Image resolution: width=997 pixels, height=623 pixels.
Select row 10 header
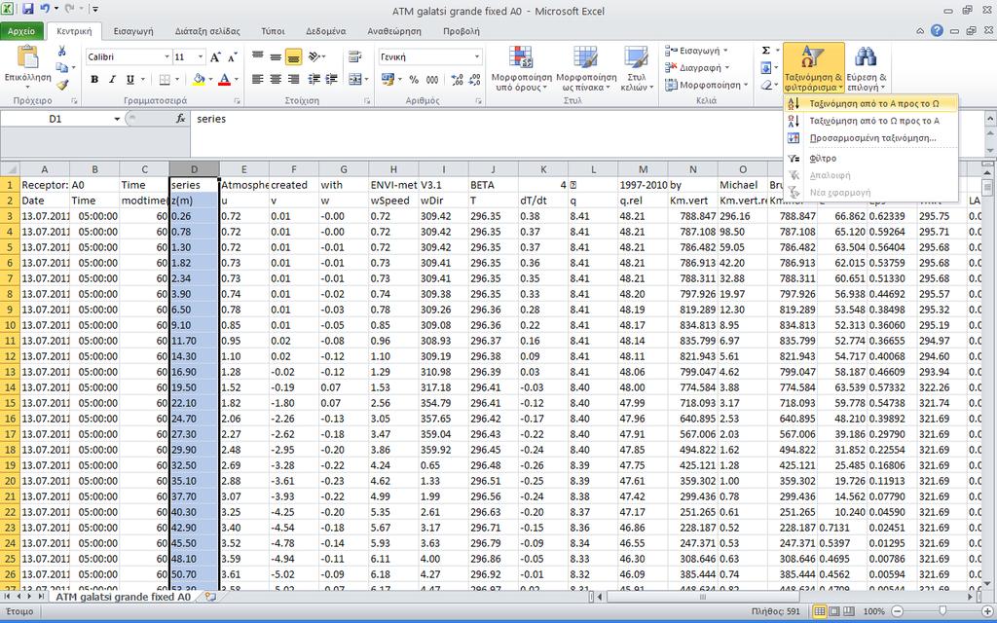[10, 325]
